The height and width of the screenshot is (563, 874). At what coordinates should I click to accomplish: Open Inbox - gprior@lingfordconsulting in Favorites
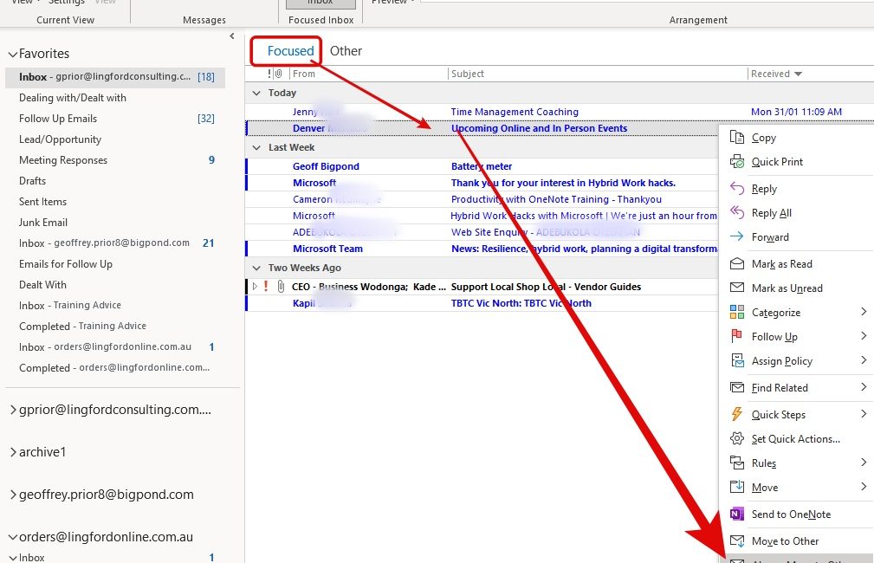click(115, 77)
